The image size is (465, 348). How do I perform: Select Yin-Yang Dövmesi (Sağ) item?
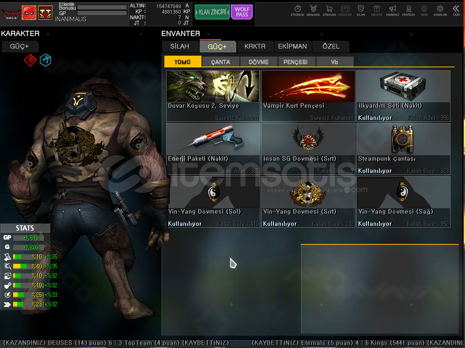click(403, 202)
